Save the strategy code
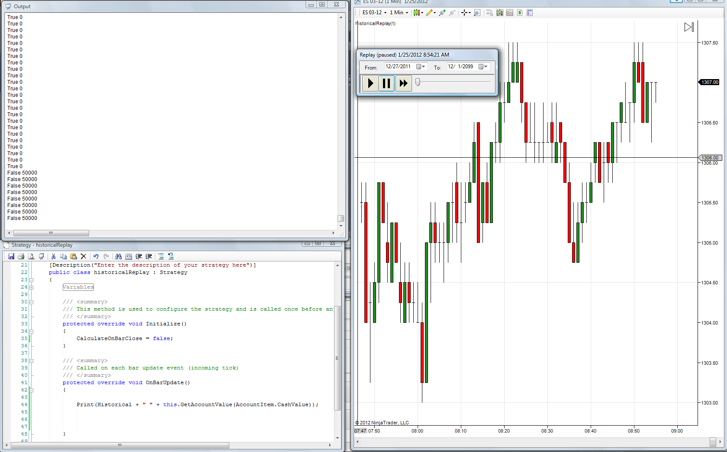Image resolution: width=727 pixels, height=452 pixels. pyautogui.click(x=11, y=256)
